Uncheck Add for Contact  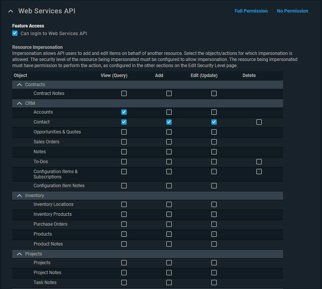coord(169,122)
